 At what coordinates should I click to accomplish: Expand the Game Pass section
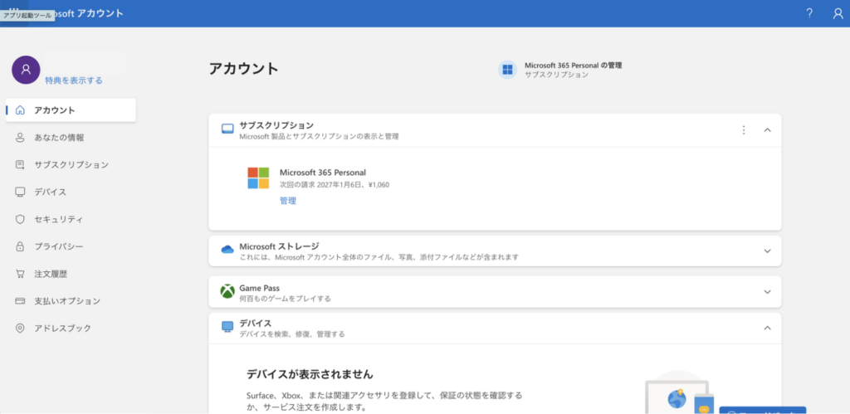[x=767, y=292]
